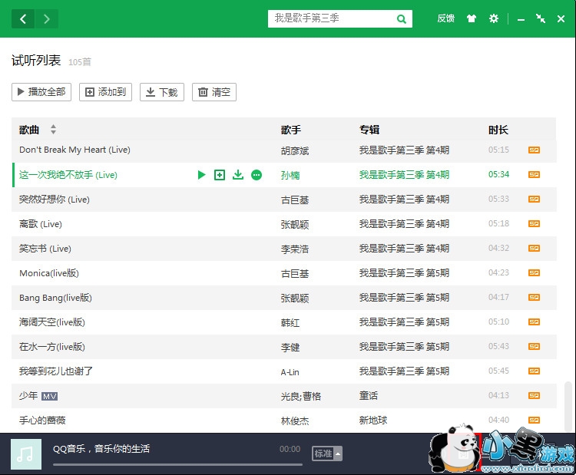Click the 清空 button

pos(214,92)
